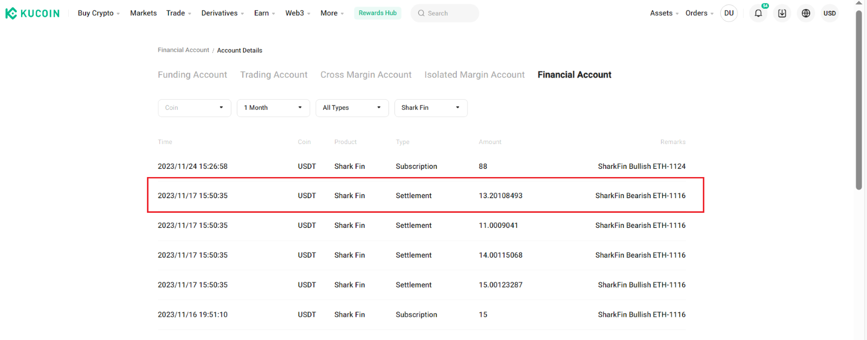The image size is (867, 340).
Task: Open the Buy Crypto menu
Action: coord(99,14)
